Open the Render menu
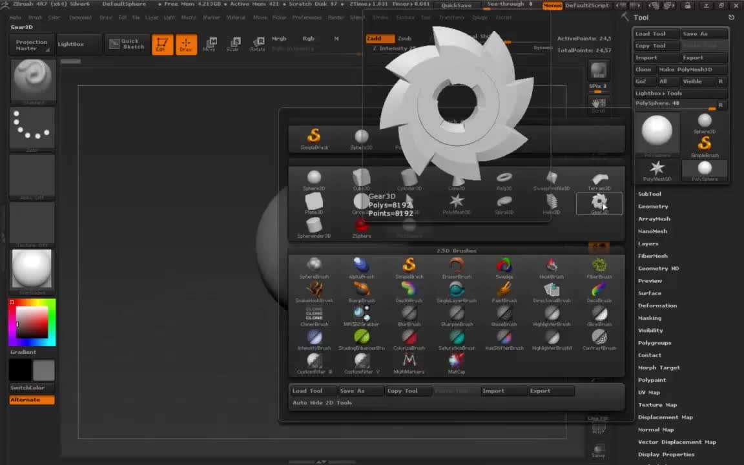 [336, 17]
